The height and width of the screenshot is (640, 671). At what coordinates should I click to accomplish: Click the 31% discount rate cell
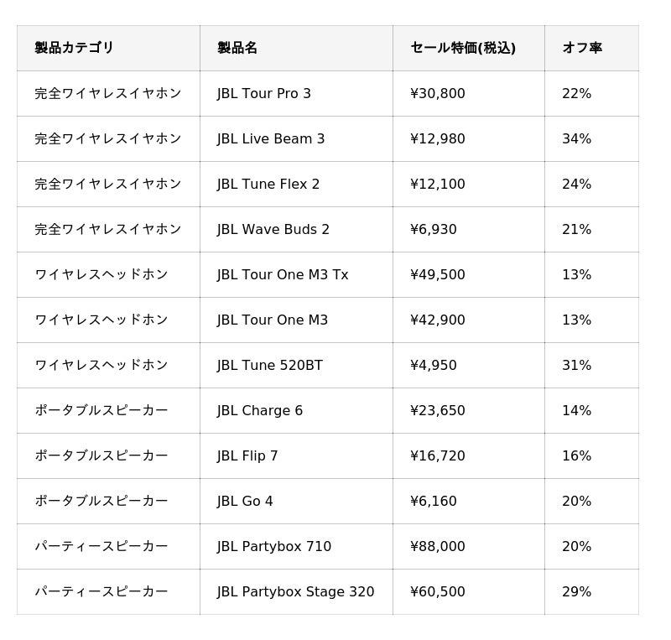(577, 366)
